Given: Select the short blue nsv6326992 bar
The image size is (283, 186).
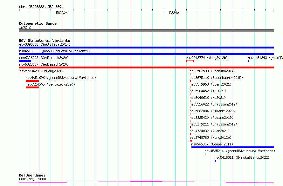Looking at the screenshot, I should coord(25,61).
